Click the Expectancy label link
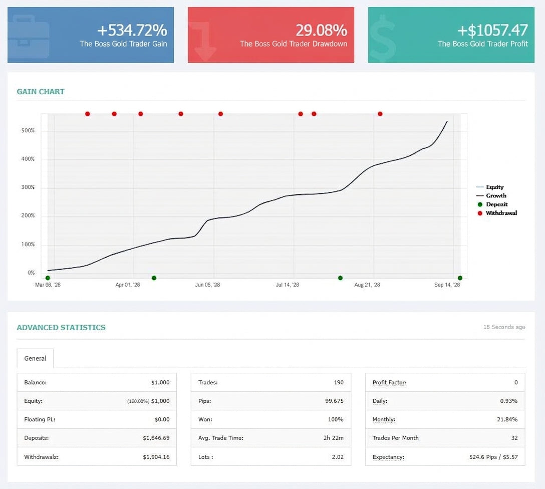The image size is (545, 489). coord(388,457)
